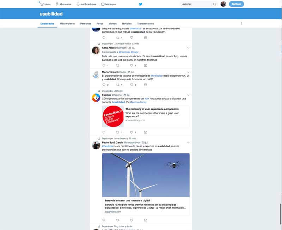This screenshot has height=230, width=282.
Task: Reply to Mario Torija tweet
Action: 104,85
